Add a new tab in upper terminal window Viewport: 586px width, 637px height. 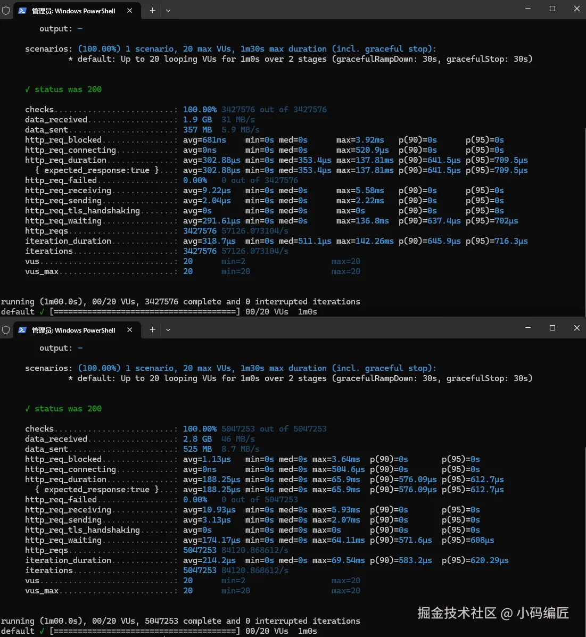pos(152,11)
